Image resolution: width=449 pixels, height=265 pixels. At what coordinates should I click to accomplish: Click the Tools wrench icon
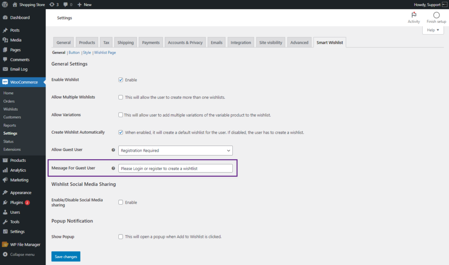(5, 222)
